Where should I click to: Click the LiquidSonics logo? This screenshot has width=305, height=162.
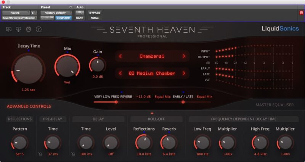point(280,29)
